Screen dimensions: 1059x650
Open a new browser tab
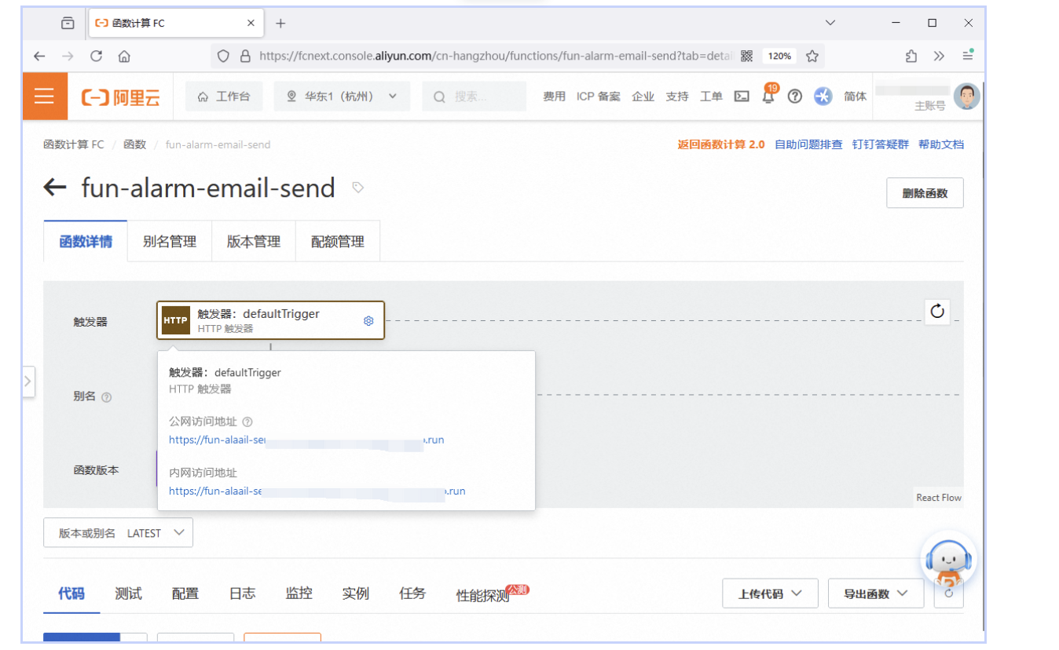coord(280,24)
